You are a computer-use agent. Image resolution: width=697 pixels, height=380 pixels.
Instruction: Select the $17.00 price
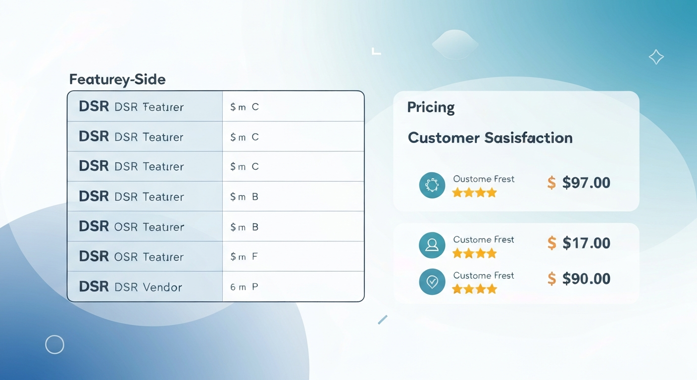[586, 243]
